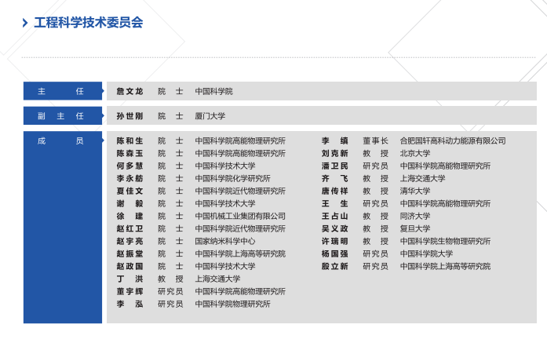Screen dimensions: 547x339
Task: Click the name 赵政国
Action: 129,267
